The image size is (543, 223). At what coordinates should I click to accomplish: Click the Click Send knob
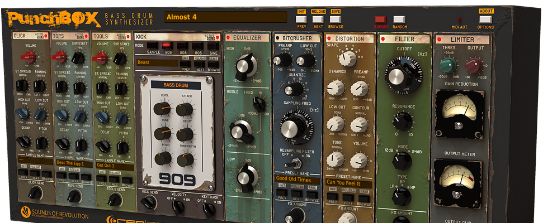pos(35,192)
